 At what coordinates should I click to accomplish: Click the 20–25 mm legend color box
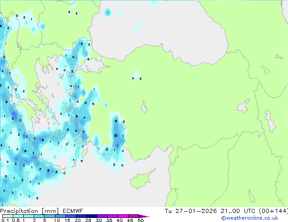coord(81,216)
